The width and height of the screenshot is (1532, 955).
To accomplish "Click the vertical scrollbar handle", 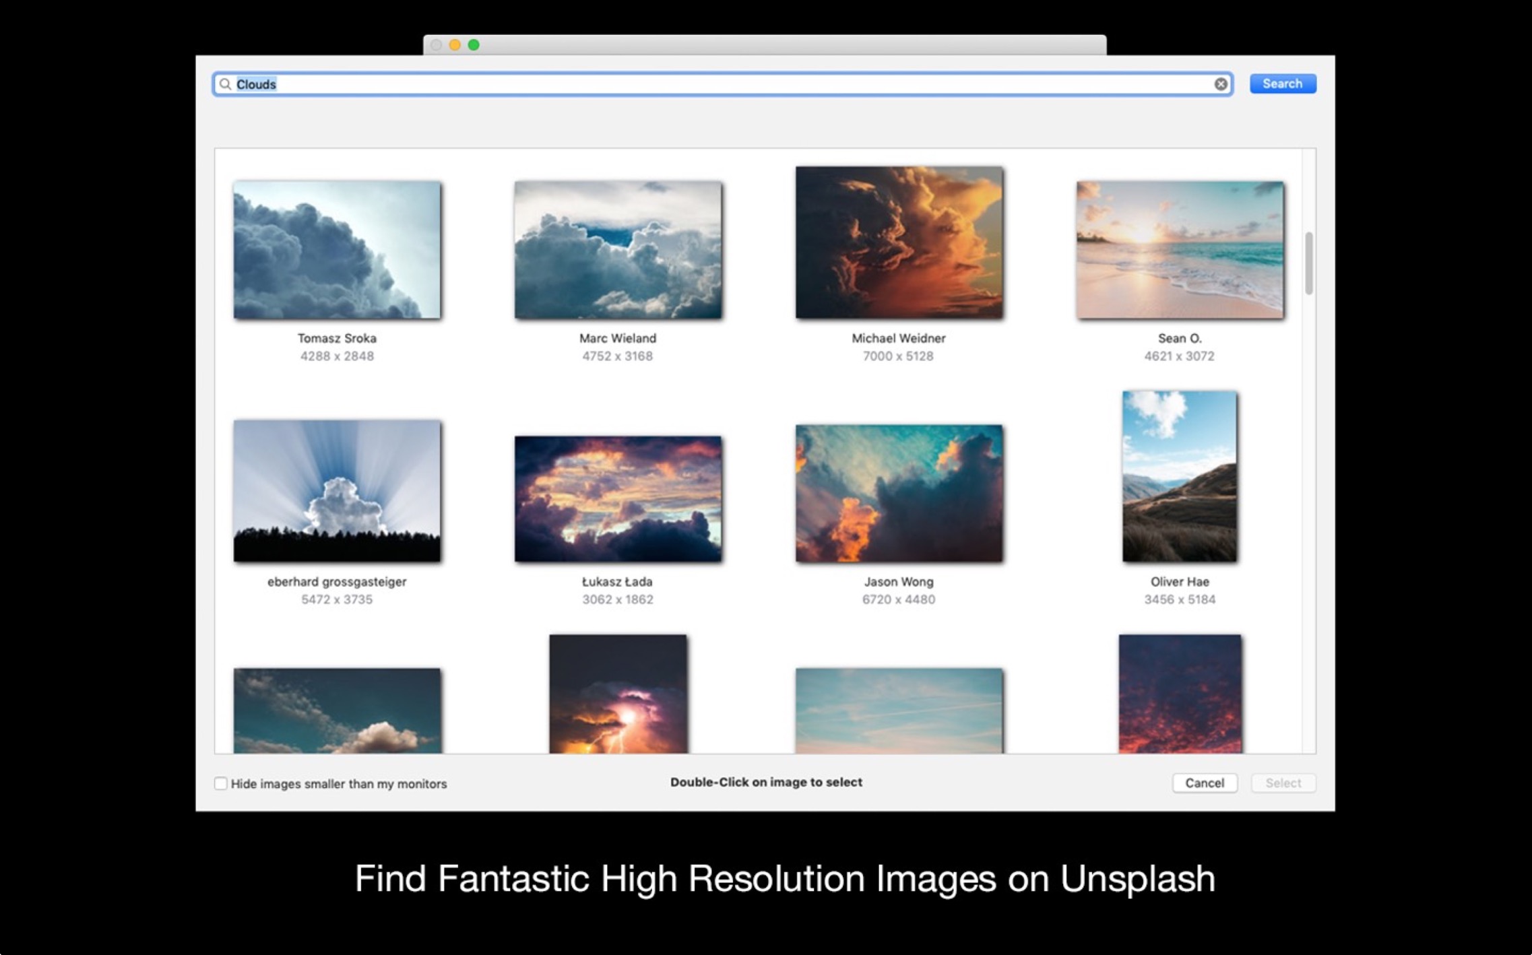I will pyautogui.click(x=1308, y=263).
